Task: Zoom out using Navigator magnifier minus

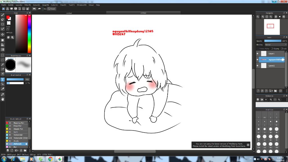Action: 271,17
